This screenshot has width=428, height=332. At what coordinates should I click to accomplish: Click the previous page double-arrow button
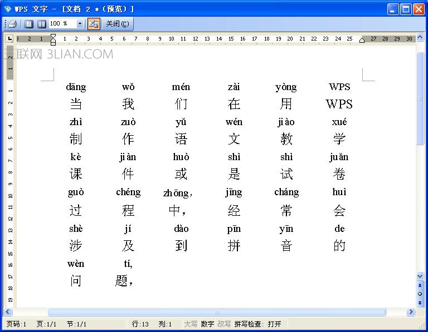[420, 285]
